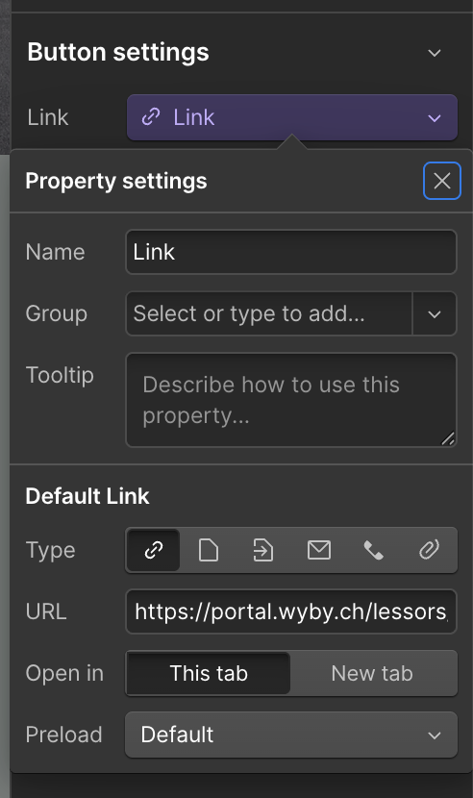Click the URL input field

(x=291, y=611)
